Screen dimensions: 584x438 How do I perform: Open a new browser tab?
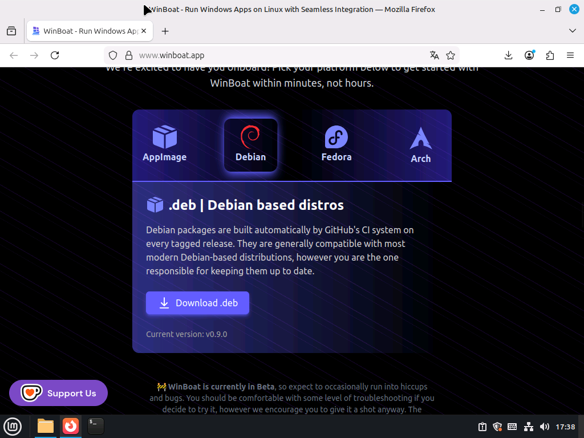pos(165,31)
